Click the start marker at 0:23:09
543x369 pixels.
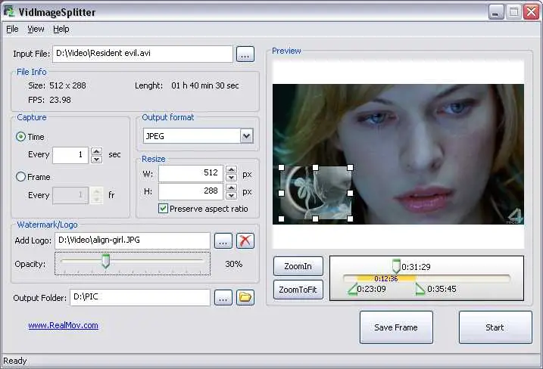pos(353,289)
